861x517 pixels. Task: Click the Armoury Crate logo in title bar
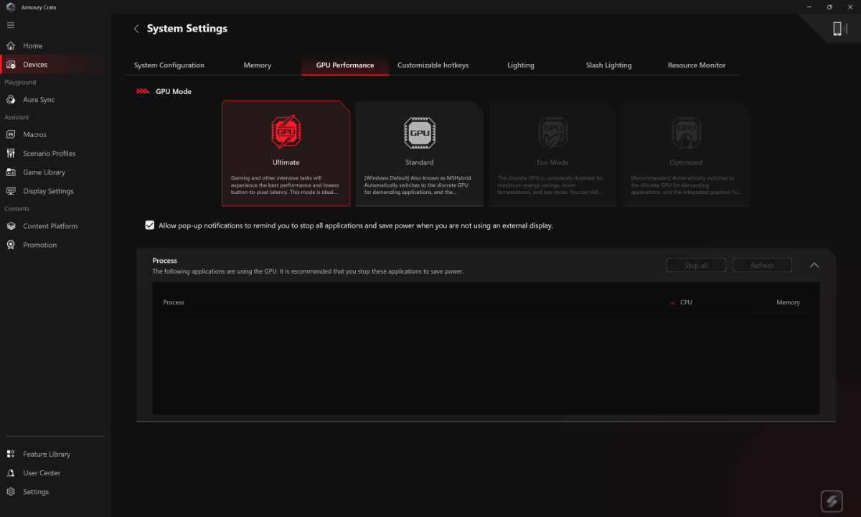pos(11,7)
